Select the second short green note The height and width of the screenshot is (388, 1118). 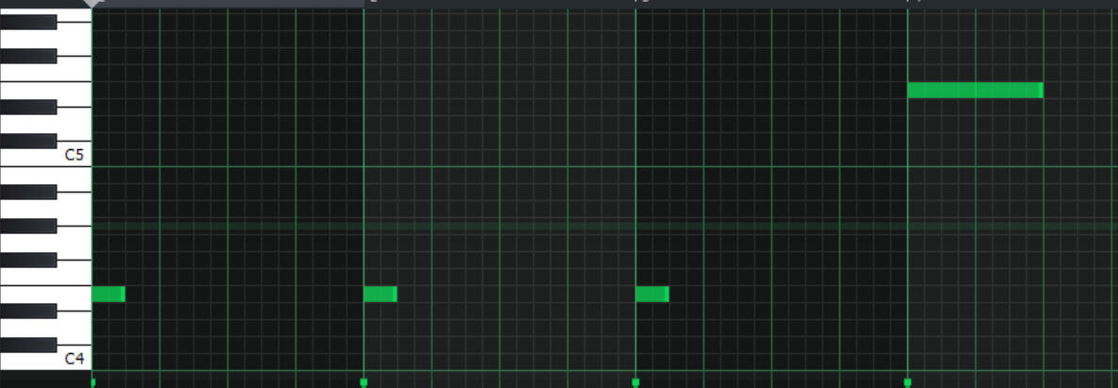(379, 295)
